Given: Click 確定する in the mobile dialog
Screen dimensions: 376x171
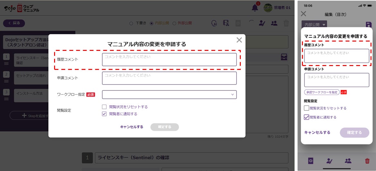Looking at the screenshot, I should [x=354, y=133].
